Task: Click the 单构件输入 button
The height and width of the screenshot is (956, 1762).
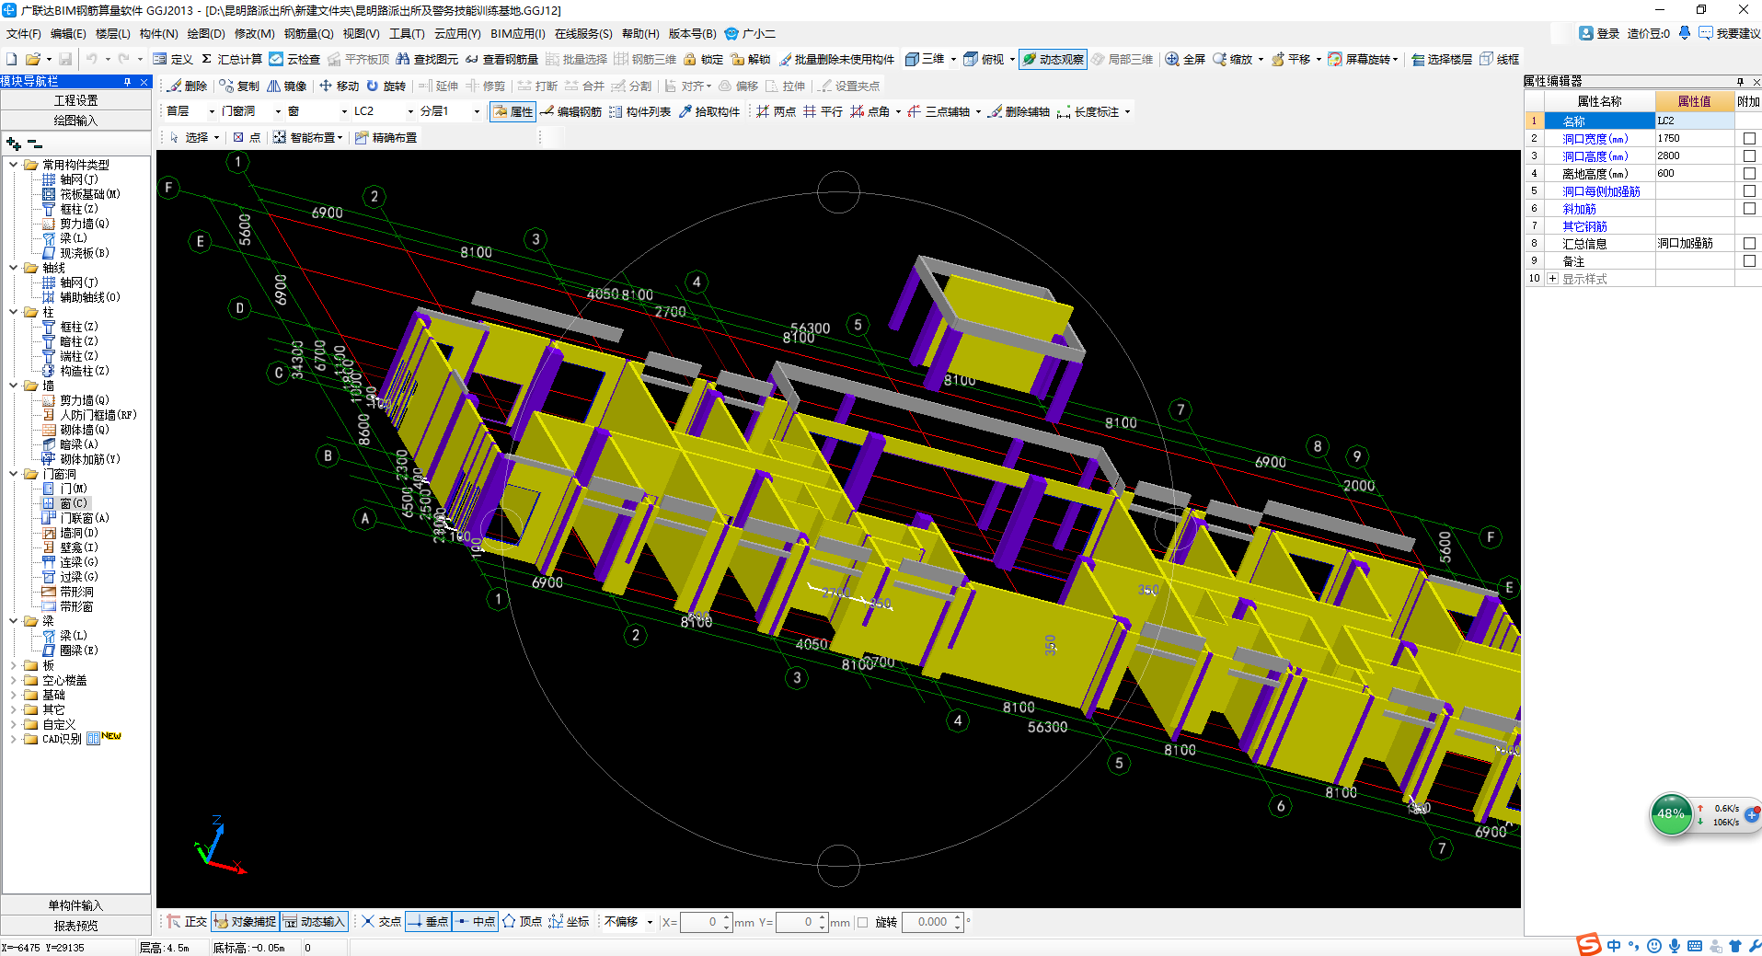Action: pyautogui.click(x=75, y=905)
